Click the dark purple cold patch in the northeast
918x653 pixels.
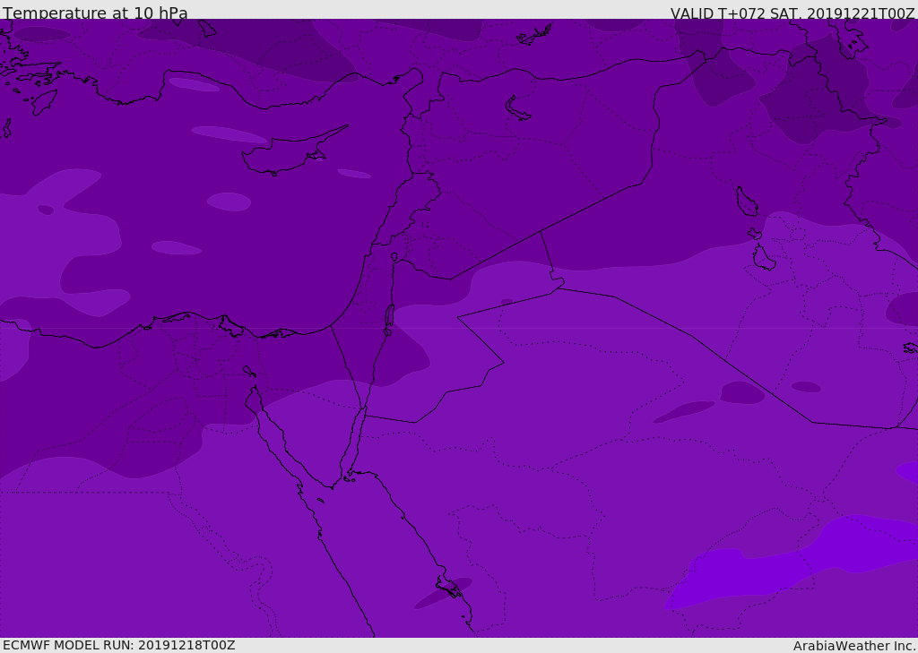pos(817,97)
